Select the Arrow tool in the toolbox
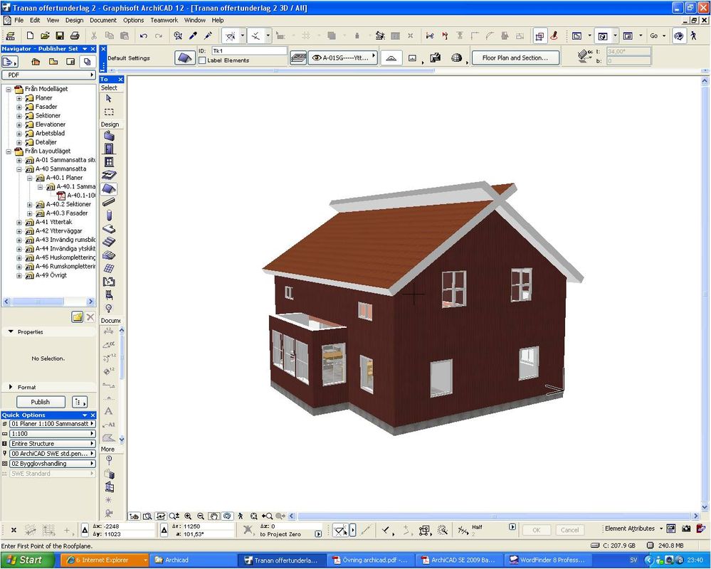711x569 pixels. [x=109, y=99]
